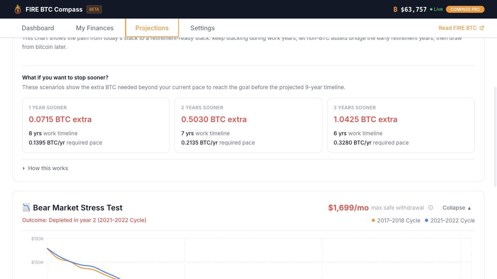Click the COMPASS PRO badge button

[x=465, y=9]
